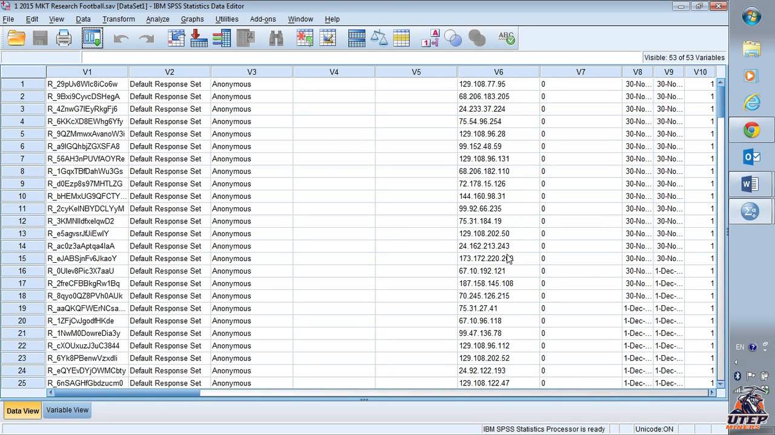The image size is (775, 435).
Task: Open Internet Explorer from the taskbar
Action: click(751, 103)
